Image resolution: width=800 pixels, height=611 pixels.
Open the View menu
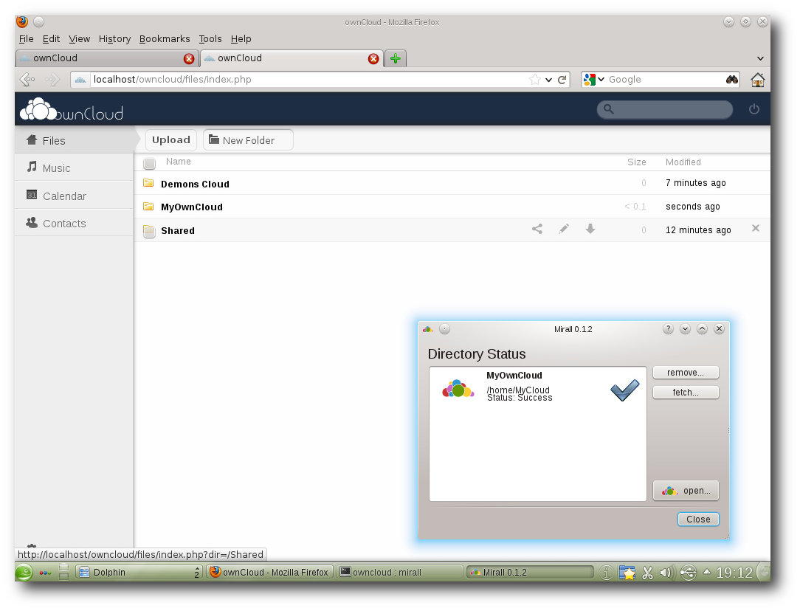(x=79, y=39)
